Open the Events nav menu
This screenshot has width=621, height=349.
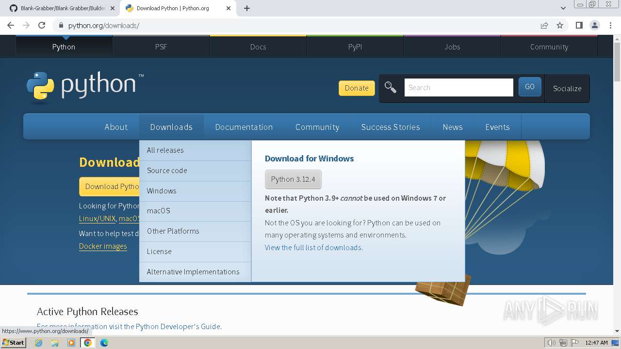click(497, 127)
